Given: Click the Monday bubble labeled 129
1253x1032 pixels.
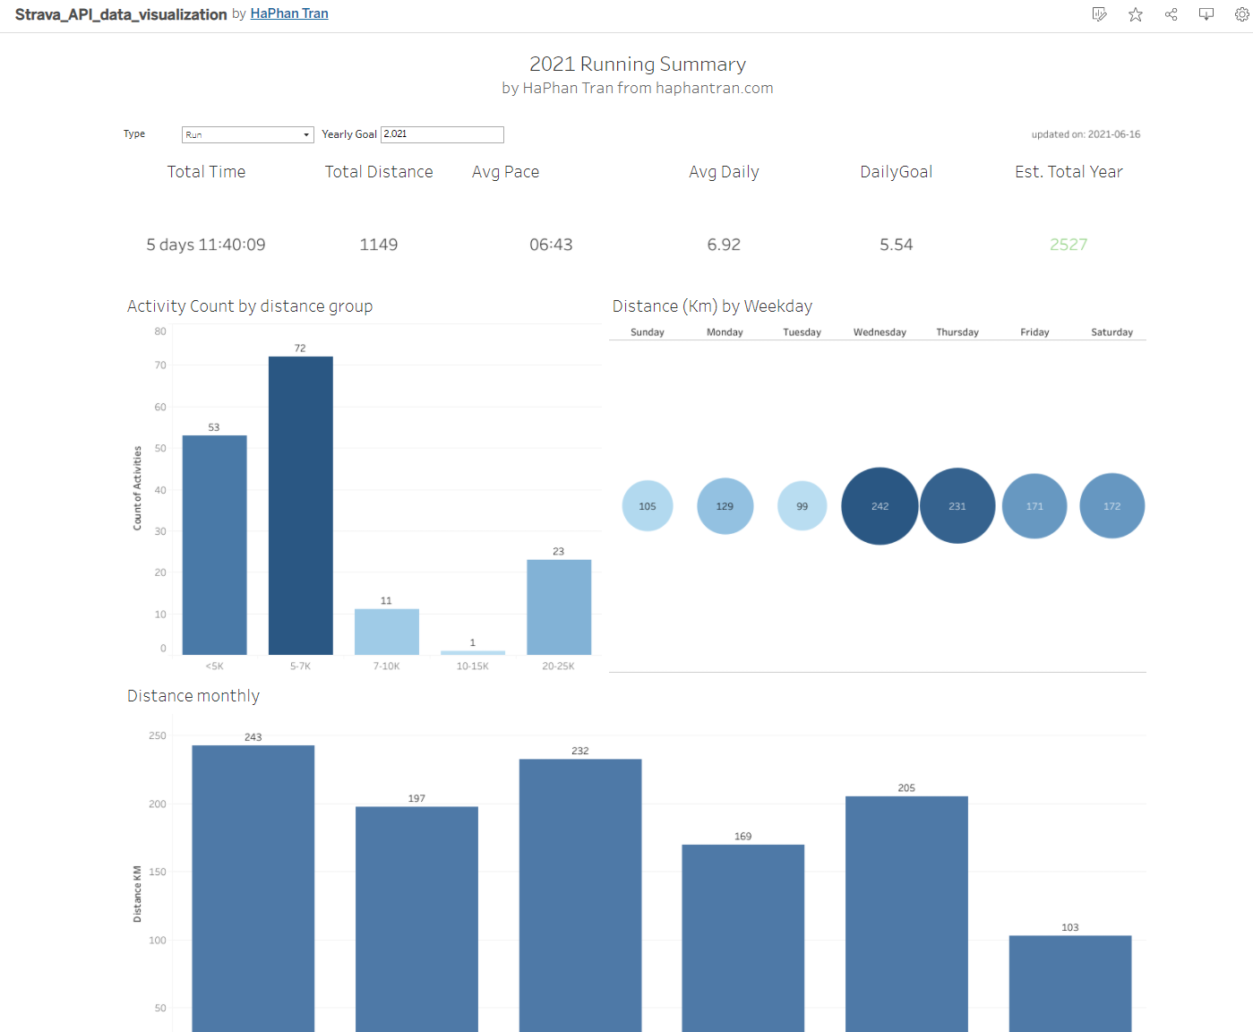Looking at the screenshot, I should (725, 506).
